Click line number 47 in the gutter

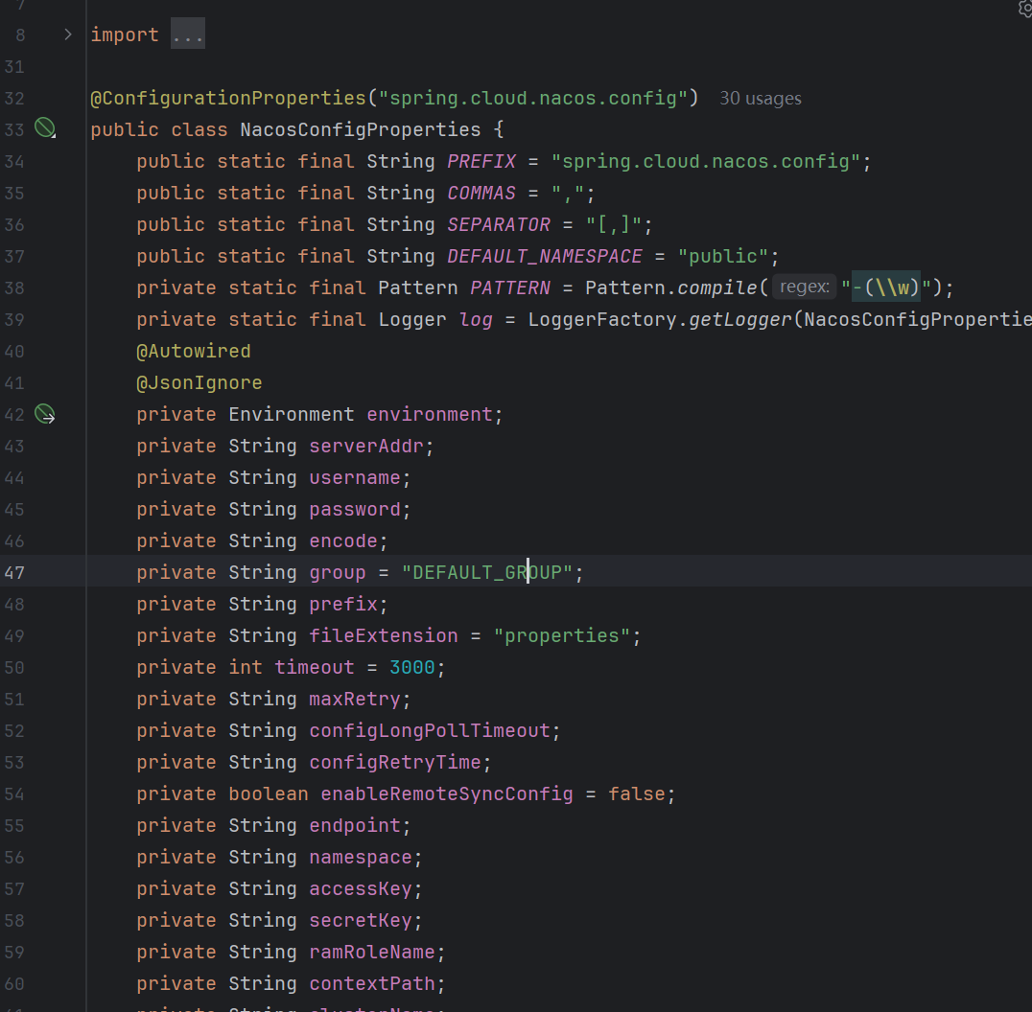click(x=15, y=573)
